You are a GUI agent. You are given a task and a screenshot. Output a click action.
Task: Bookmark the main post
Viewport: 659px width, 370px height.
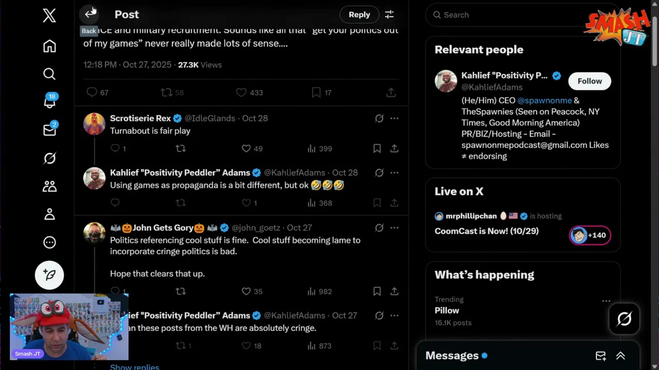pyautogui.click(x=316, y=92)
